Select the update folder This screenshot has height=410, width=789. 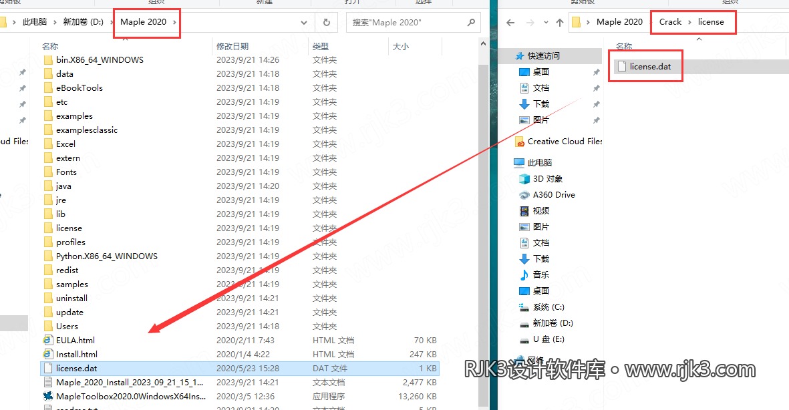pyautogui.click(x=70, y=313)
